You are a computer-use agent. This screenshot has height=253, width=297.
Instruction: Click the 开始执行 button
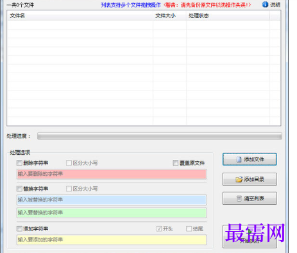coord(250,237)
